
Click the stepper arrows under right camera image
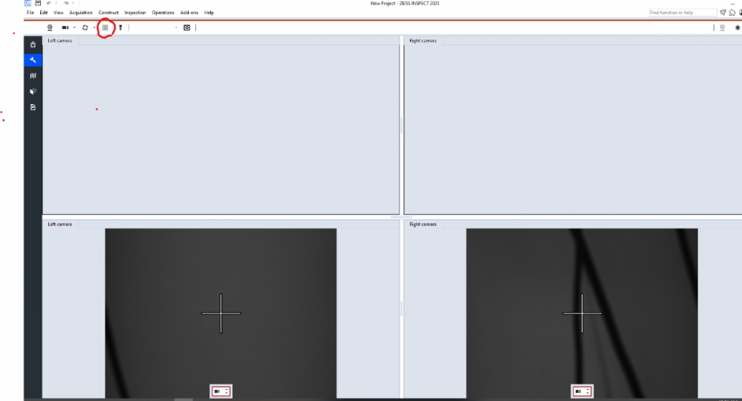[588, 391]
